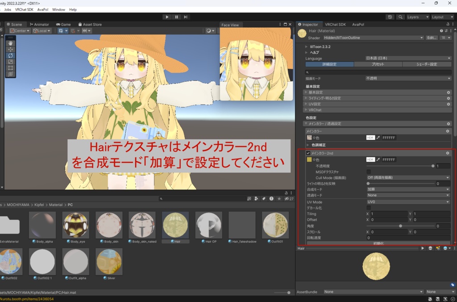Enable the デカール化 checkbox
Screen dimensions: 457x302
click(x=369, y=208)
